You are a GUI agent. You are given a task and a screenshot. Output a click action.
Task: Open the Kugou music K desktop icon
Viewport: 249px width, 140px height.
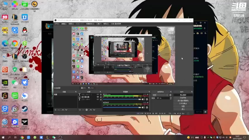(15, 31)
